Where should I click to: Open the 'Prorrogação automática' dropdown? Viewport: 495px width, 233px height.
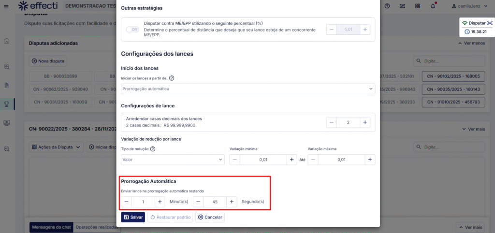point(247,89)
